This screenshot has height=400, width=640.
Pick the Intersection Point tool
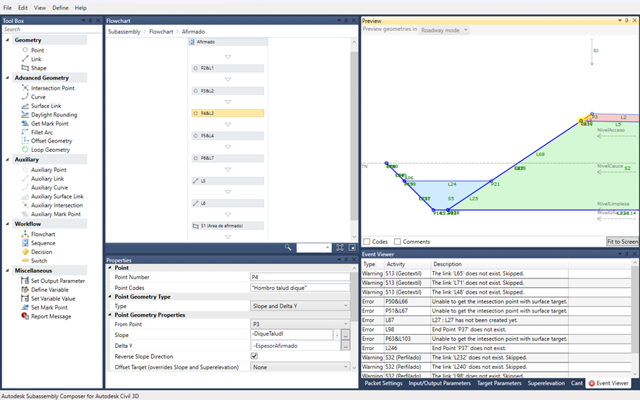click(x=53, y=88)
